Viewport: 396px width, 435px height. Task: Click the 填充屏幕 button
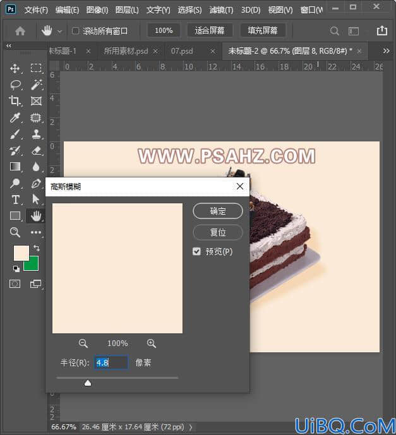(x=262, y=30)
